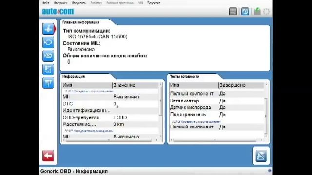Select the DTC row with value 0

111,104
